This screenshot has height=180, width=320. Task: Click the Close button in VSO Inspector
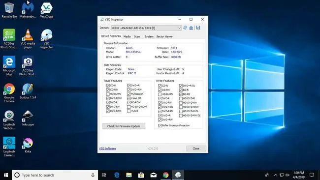point(196,149)
